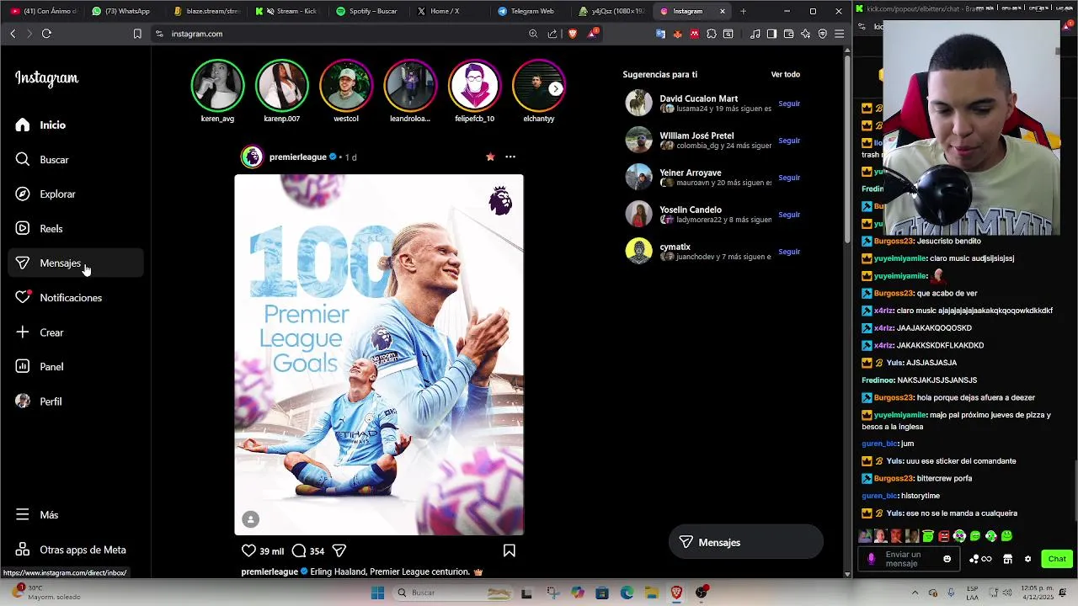
Task: Share the premierleague post via paper plane icon
Action: (x=339, y=550)
